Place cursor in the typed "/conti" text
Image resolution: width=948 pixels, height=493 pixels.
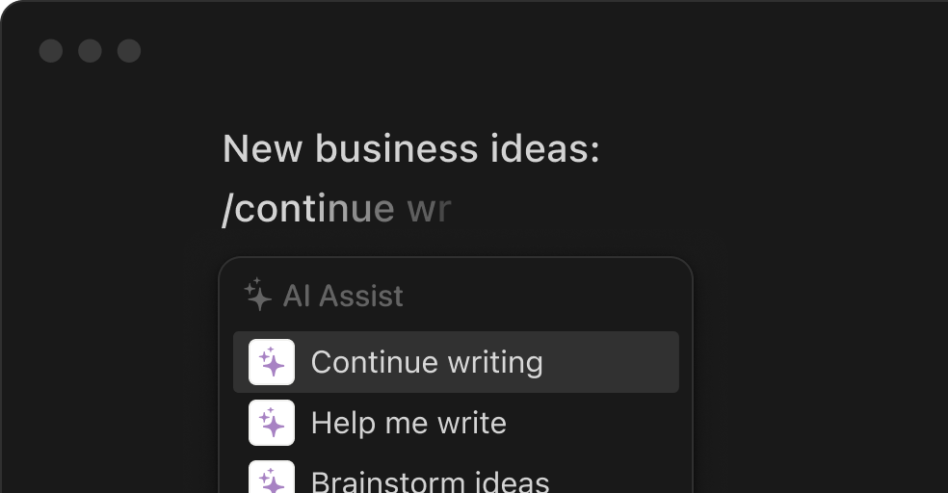[274, 208]
